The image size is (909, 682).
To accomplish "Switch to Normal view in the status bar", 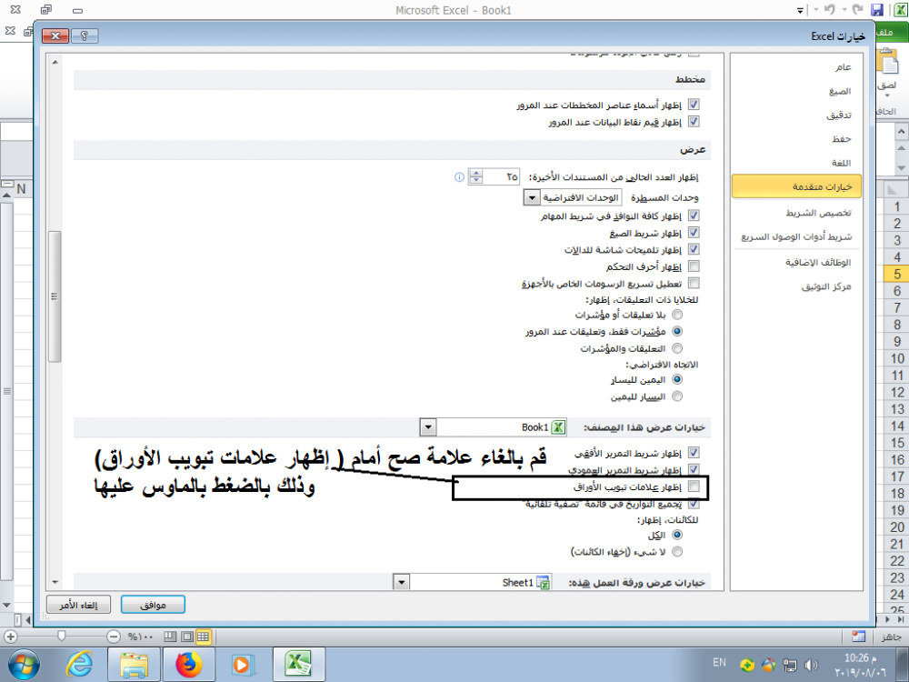I will pyautogui.click(x=203, y=637).
